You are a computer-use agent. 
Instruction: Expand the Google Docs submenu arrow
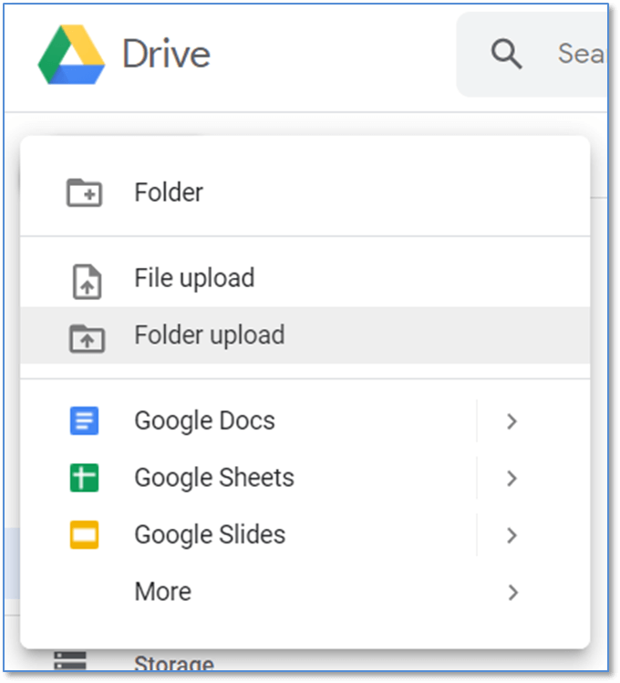pyautogui.click(x=512, y=421)
